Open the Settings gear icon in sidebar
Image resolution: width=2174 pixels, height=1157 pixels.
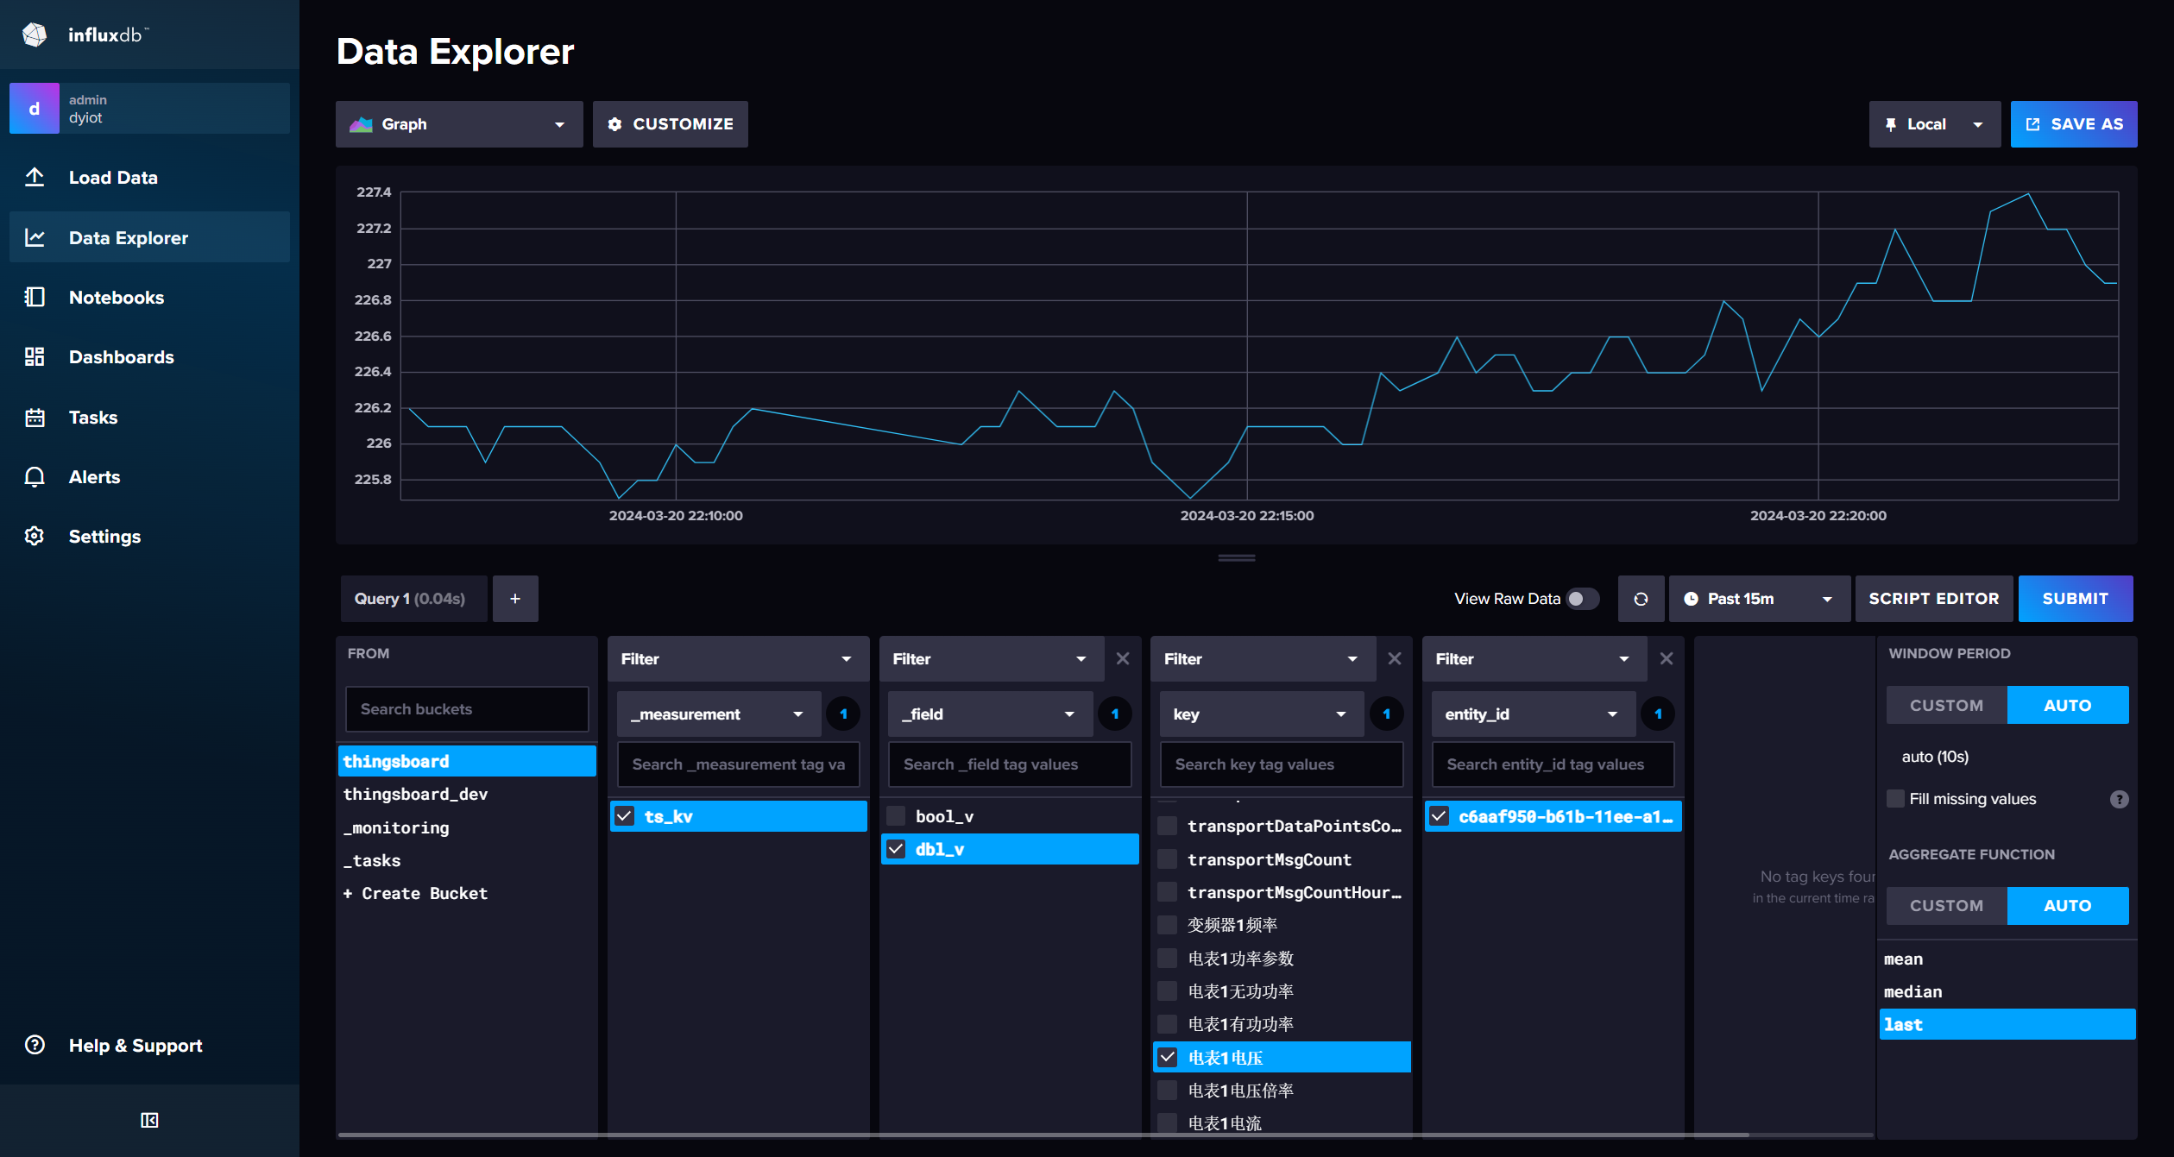(35, 536)
